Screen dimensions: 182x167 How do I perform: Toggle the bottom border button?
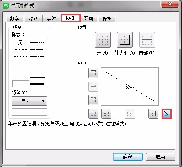click(x=93, y=100)
